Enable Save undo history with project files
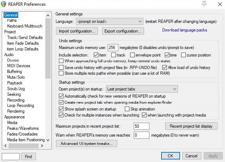The image size is (225, 162). click(61, 67)
